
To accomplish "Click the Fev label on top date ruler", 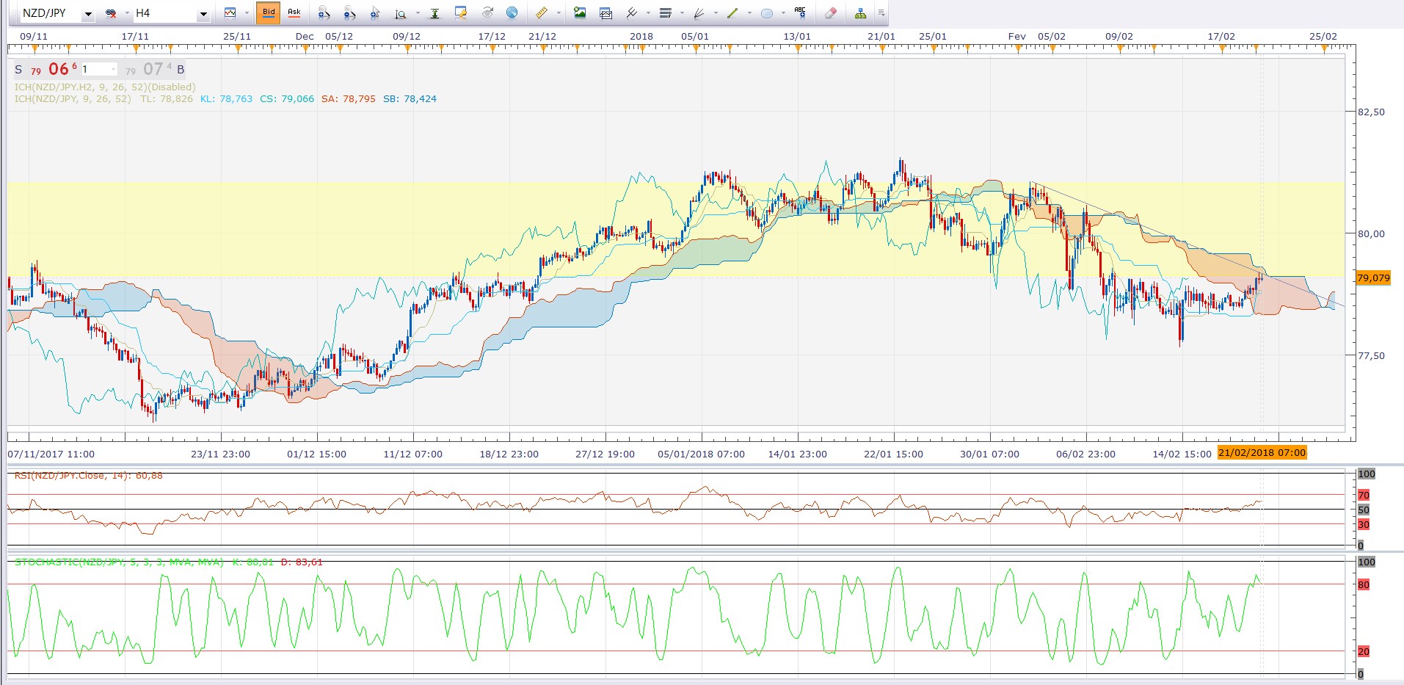I will tap(1016, 36).
